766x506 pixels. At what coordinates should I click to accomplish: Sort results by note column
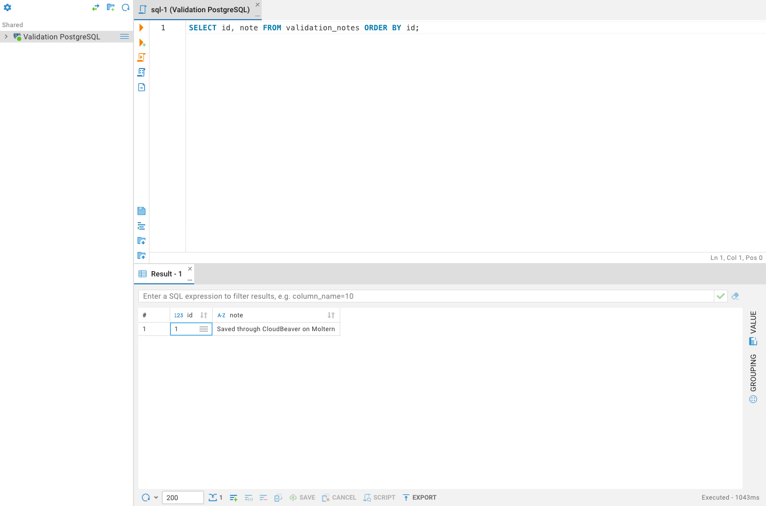[x=331, y=315]
